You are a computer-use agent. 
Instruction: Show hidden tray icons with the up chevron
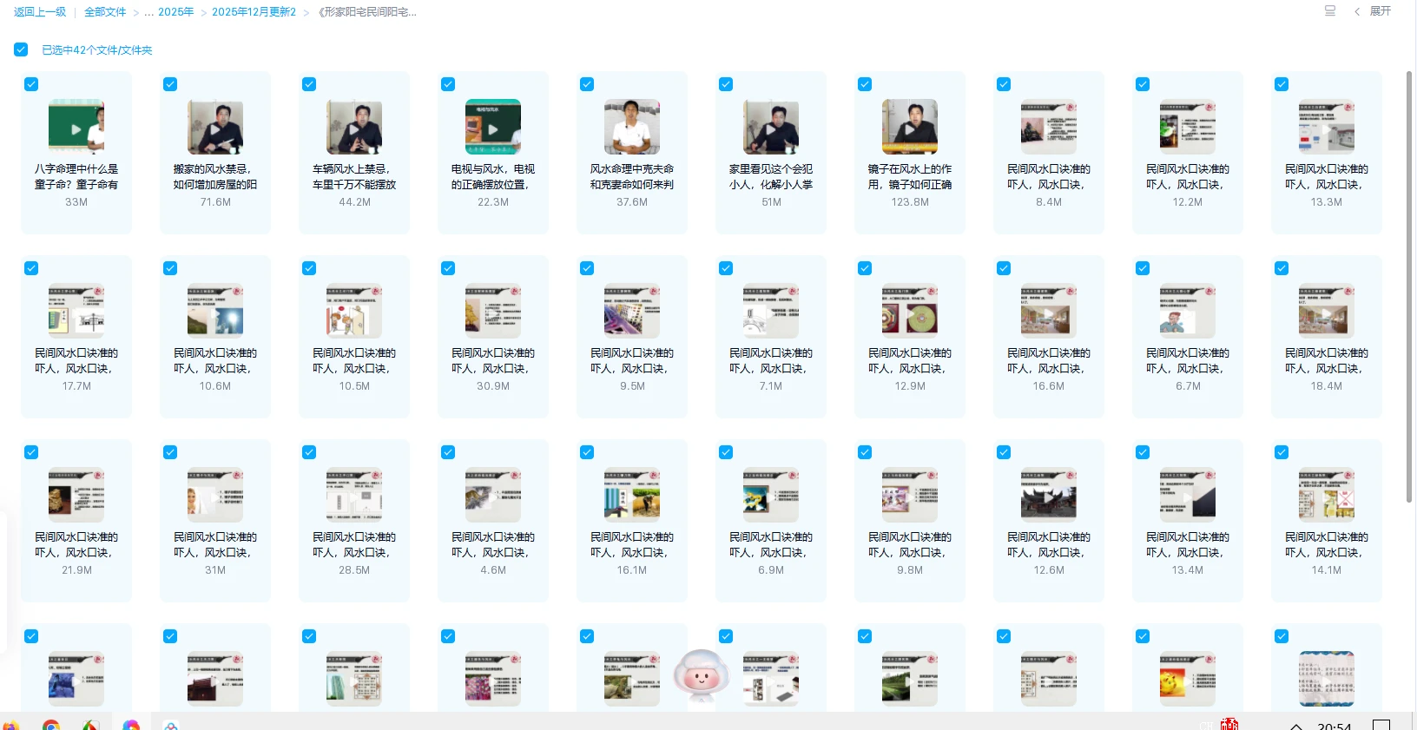point(1295,726)
